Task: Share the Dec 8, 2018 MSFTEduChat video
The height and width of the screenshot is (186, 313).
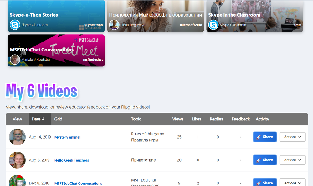Action: click(x=265, y=182)
